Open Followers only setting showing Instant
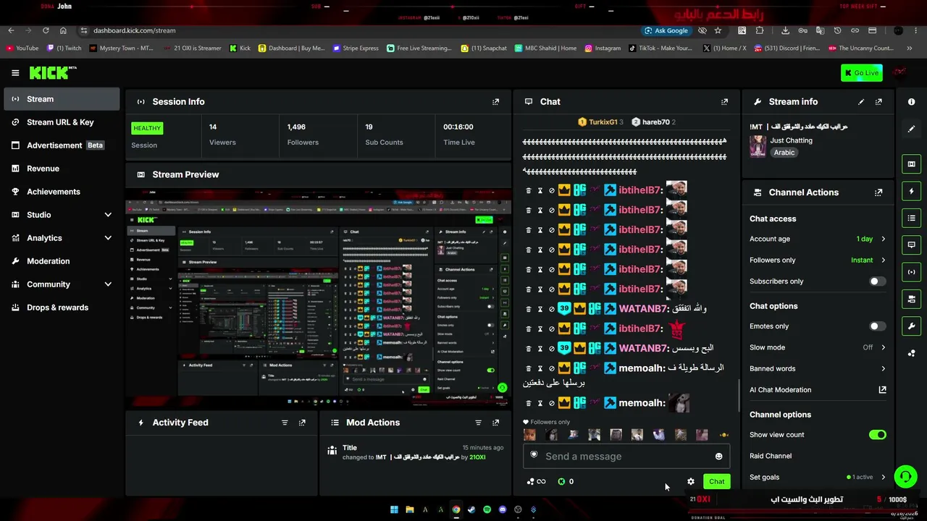Screen dimensions: 927x521 [818, 260]
